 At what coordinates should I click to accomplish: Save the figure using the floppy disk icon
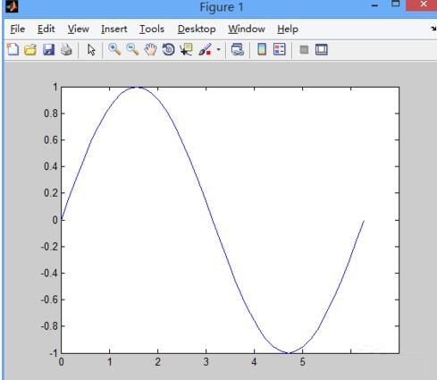48,50
